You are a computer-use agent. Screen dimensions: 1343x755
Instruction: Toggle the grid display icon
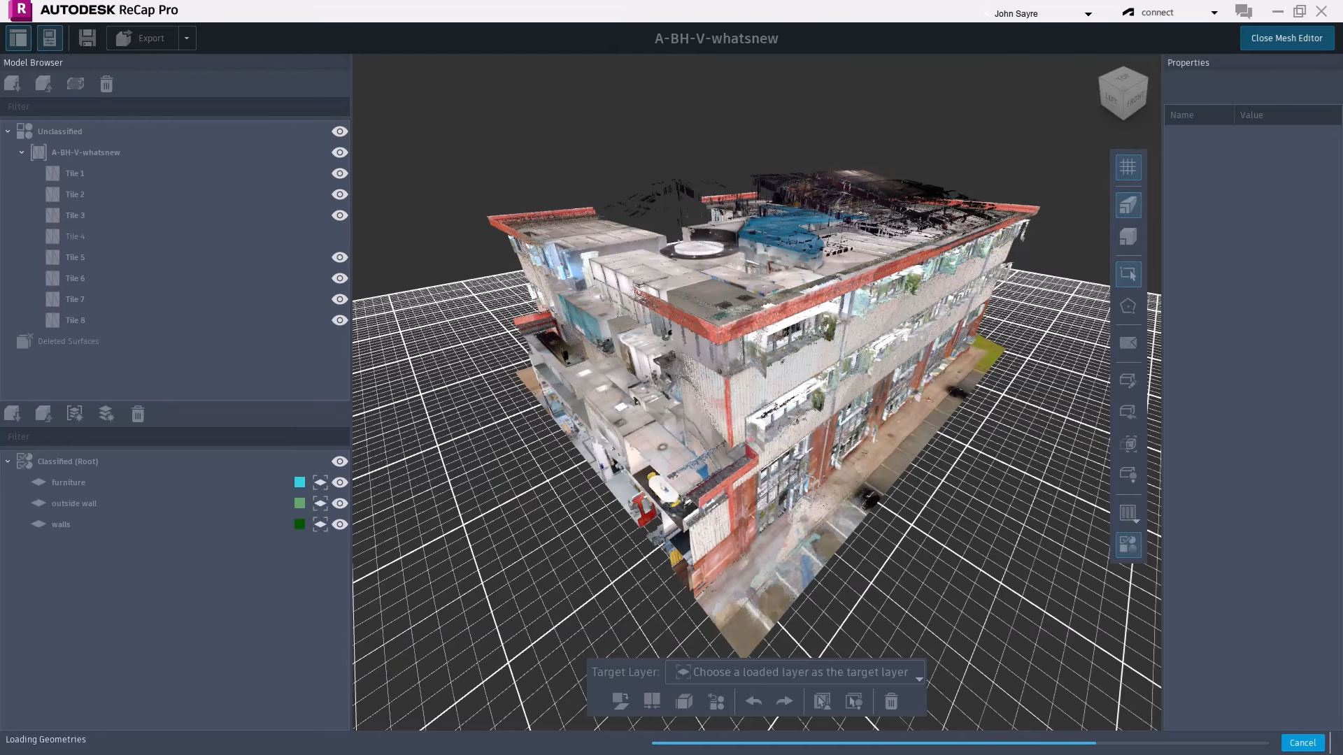[x=1128, y=167]
